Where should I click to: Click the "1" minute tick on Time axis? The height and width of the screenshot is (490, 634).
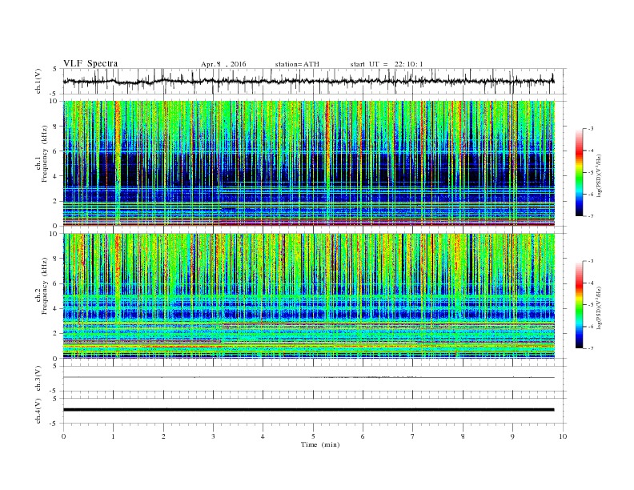pyautogui.click(x=113, y=436)
